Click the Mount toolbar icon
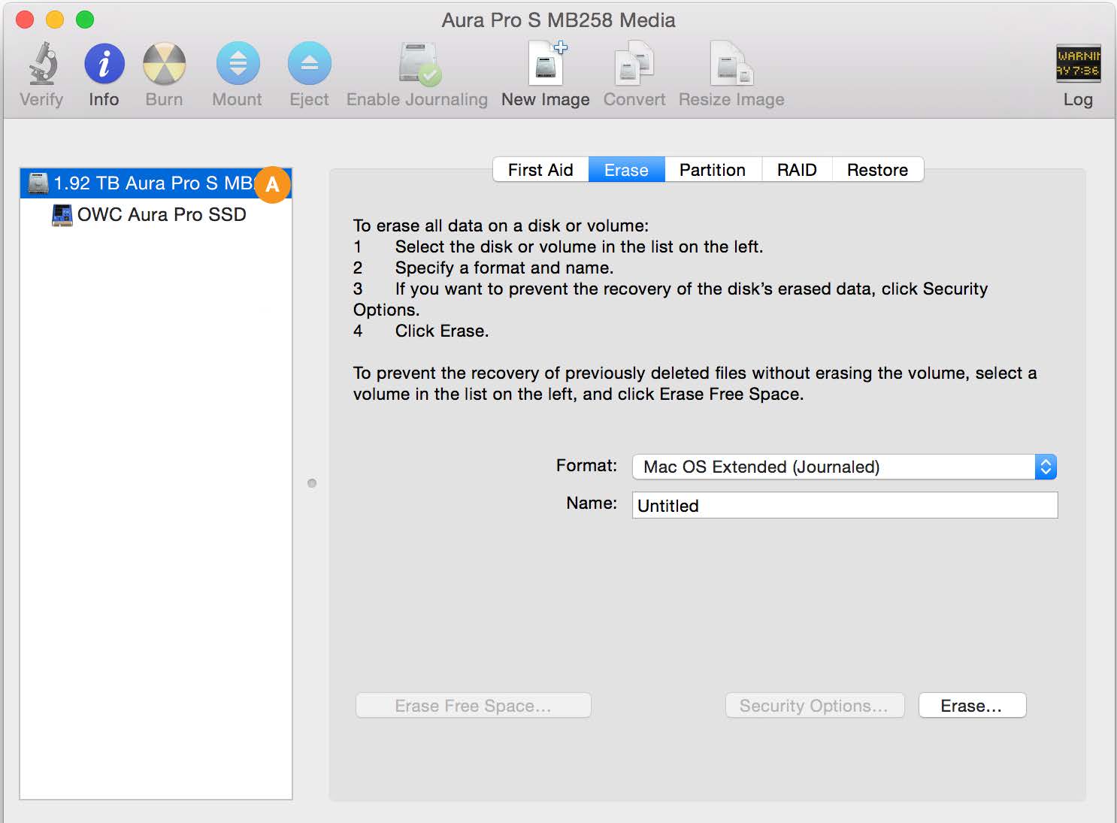This screenshot has width=1117, height=823. coord(237,71)
